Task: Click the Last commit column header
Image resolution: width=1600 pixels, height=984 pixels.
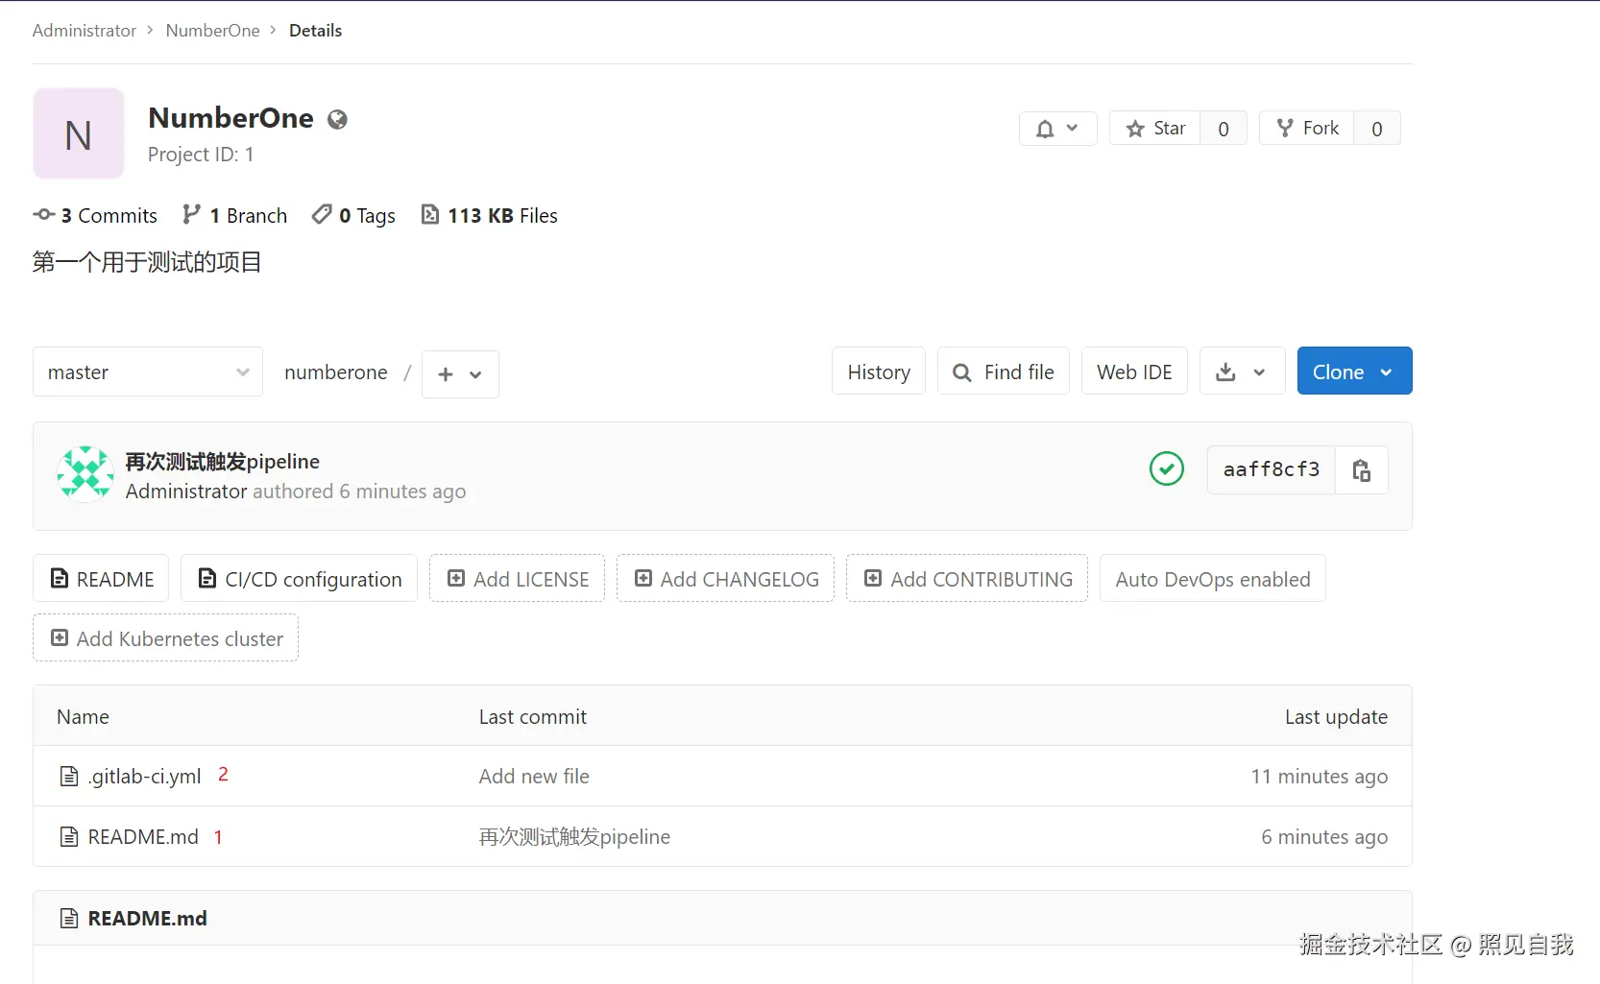Action: coord(533,716)
